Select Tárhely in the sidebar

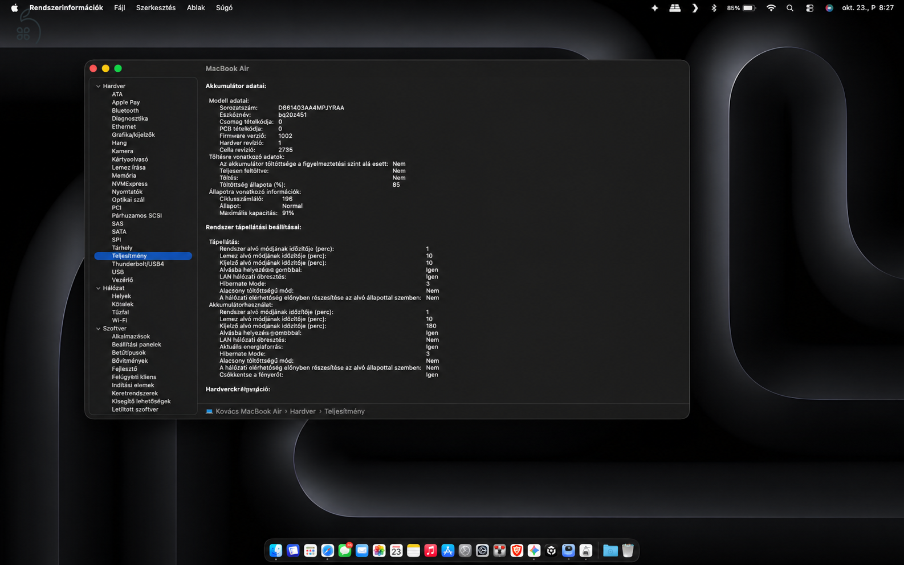[x=122, y=248]
